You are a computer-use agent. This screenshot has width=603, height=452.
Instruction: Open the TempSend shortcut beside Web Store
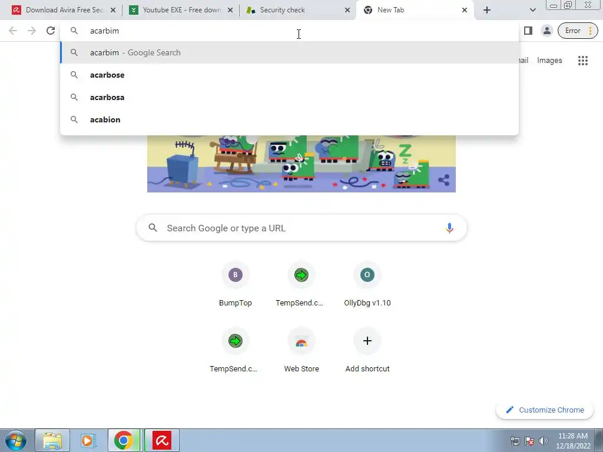pos(236,351)
